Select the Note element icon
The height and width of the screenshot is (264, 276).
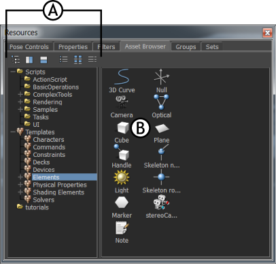122,228
